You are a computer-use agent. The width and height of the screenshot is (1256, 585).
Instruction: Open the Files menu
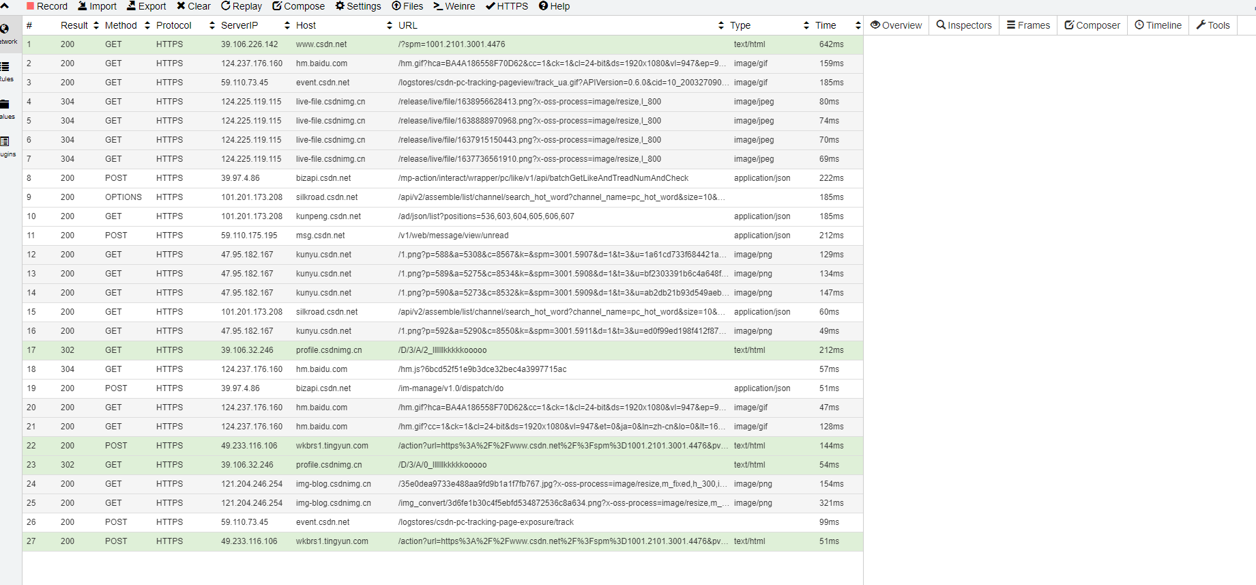click(407, 6)
